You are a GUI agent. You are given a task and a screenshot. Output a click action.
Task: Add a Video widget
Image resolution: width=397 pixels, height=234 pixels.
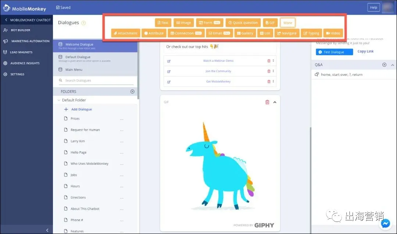coord(333,33)
